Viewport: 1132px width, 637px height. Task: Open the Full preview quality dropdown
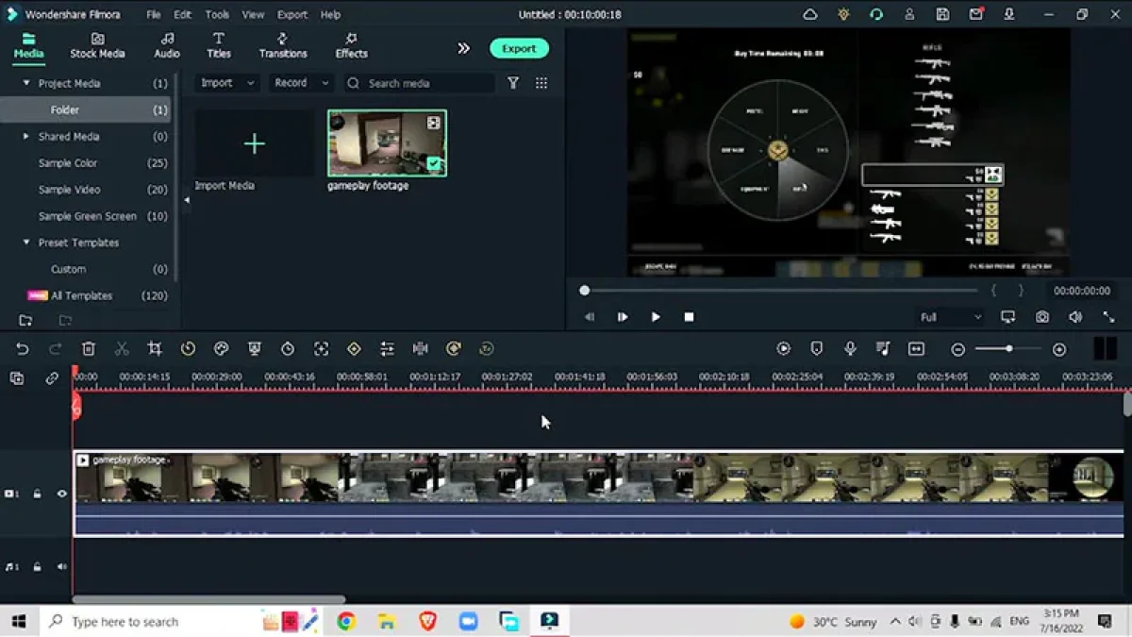click(951, 317)
